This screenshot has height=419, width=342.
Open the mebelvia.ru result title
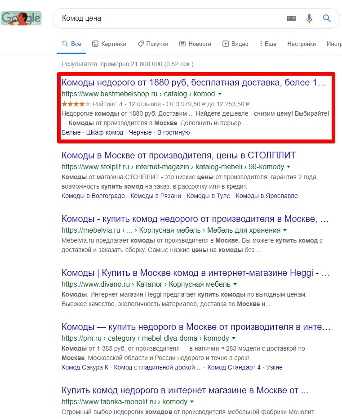(195, 219)
